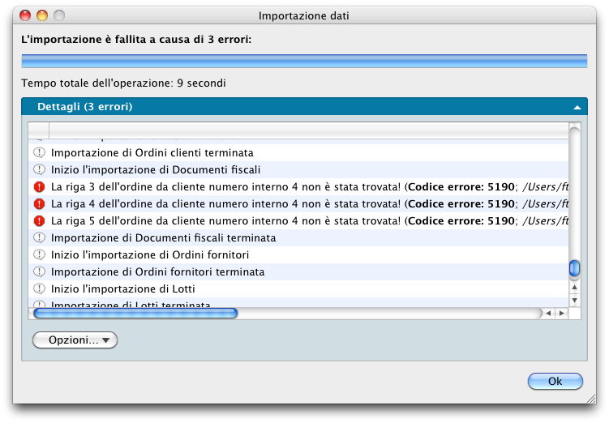This screenshot has height=423, width=609.
Task: Click info icon beside Importazione di Ordini clienti terminata
Action: [x=39, y=153]
